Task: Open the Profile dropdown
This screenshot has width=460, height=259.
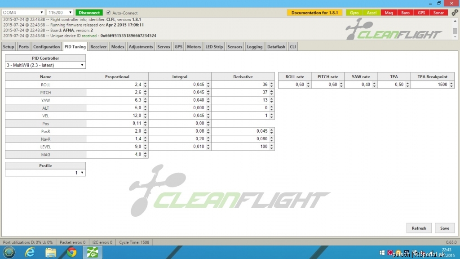Action: click(45, 173)
